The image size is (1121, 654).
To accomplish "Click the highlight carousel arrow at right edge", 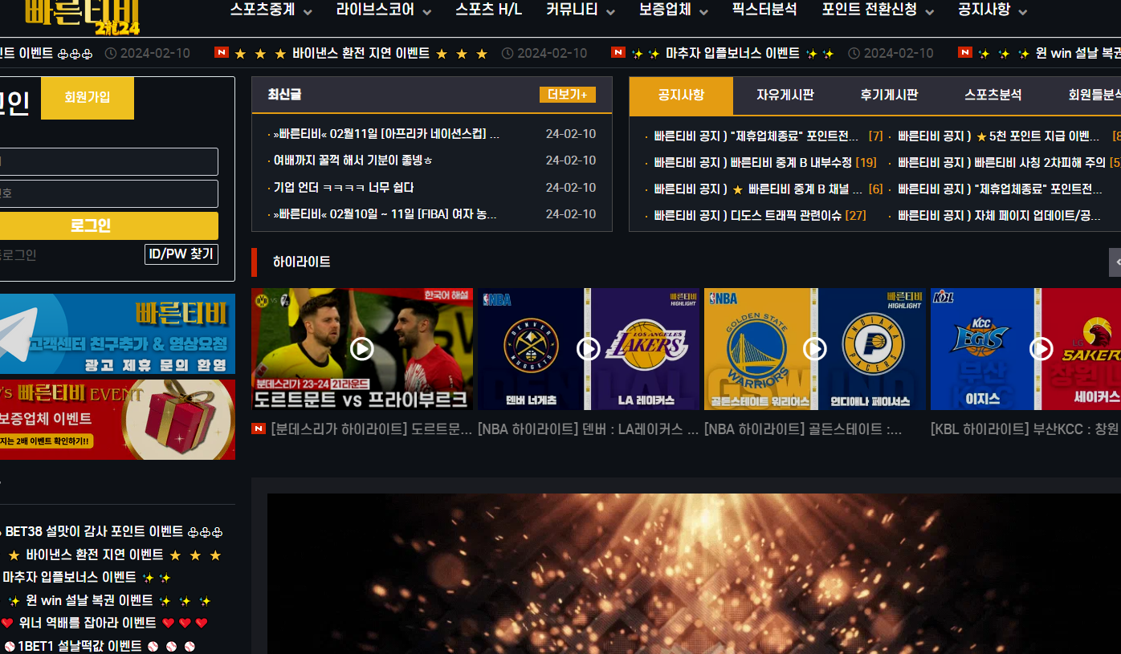I will tap(1115, 262).
